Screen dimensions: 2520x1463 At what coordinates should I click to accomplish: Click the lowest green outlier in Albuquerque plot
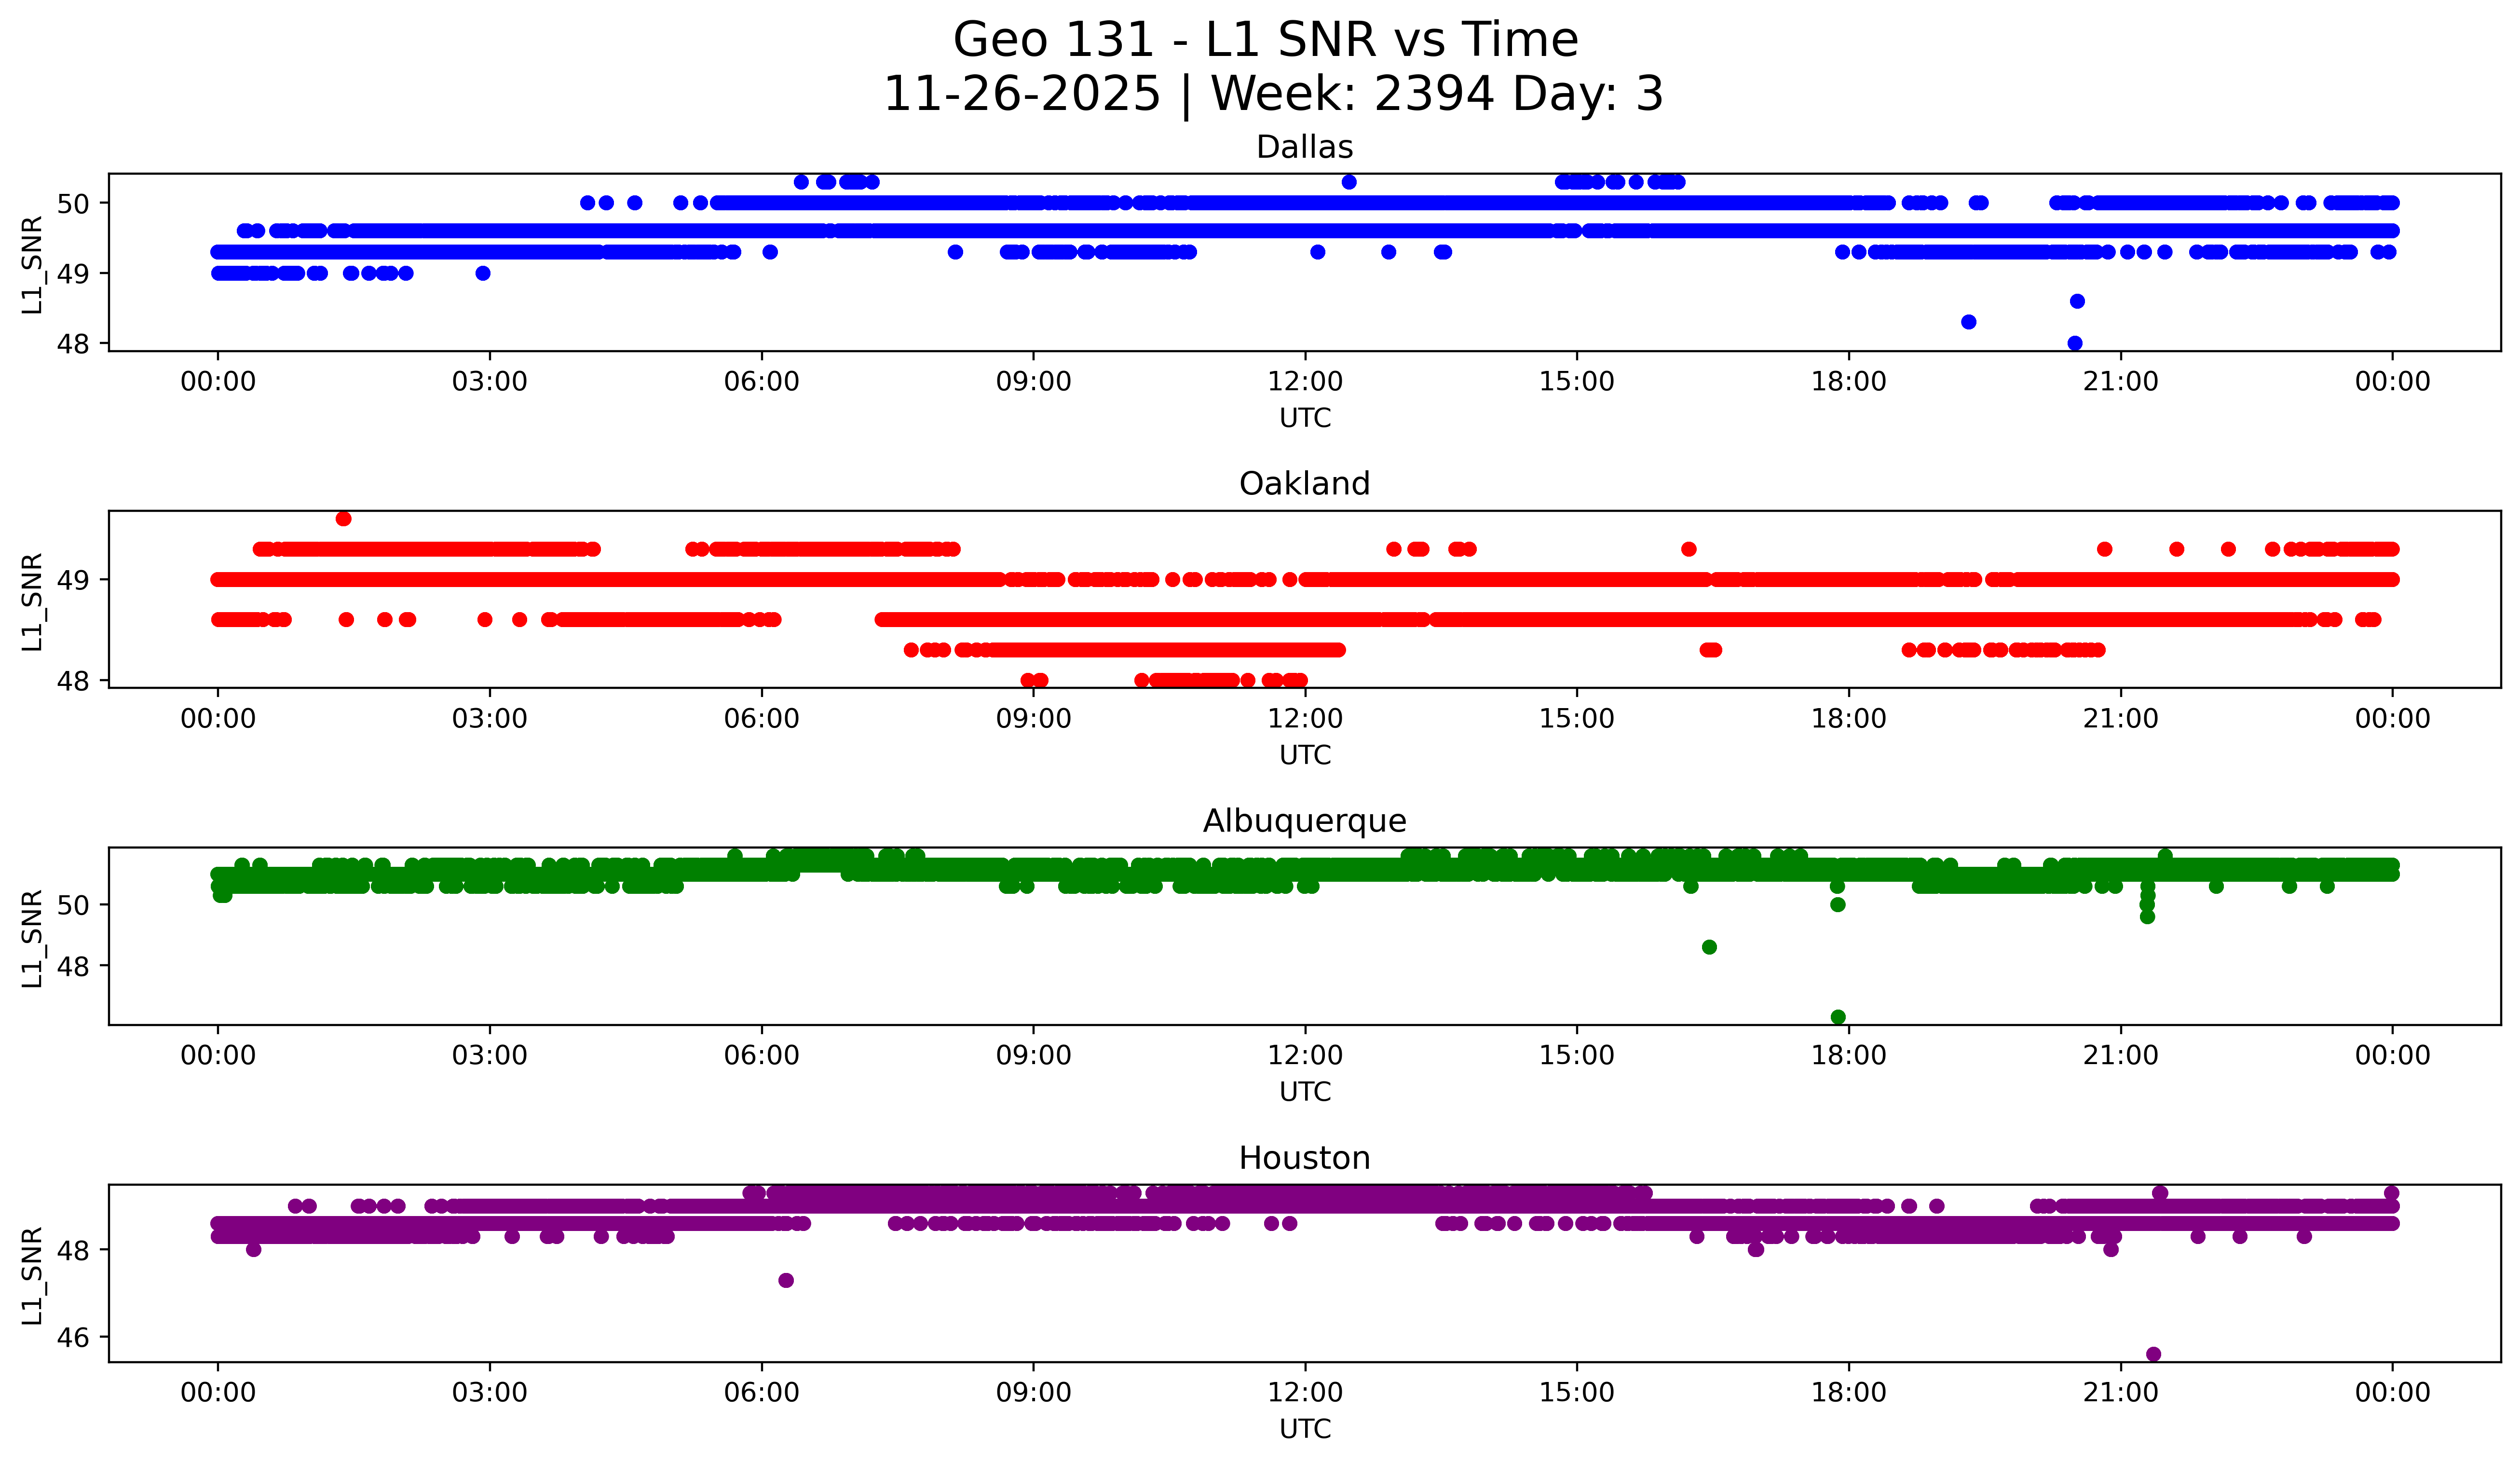(x=1838, y=1017)
